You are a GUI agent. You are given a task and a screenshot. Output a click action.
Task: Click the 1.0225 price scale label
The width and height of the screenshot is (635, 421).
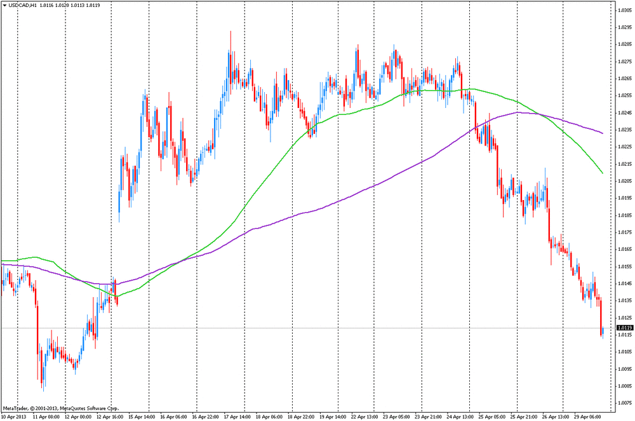[x=625, y=147]
